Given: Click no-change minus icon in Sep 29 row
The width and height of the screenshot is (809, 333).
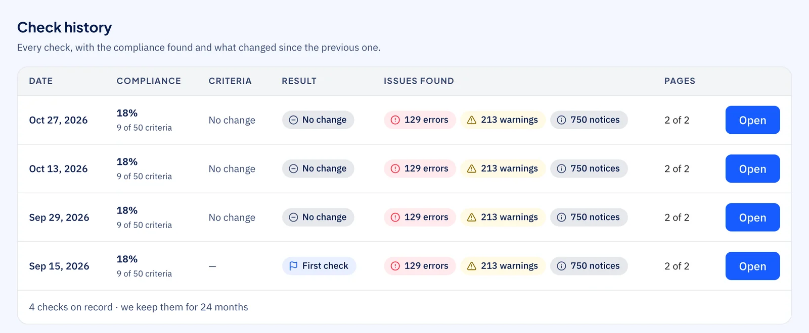Looking at the screenshot, I should pos(293,217).
